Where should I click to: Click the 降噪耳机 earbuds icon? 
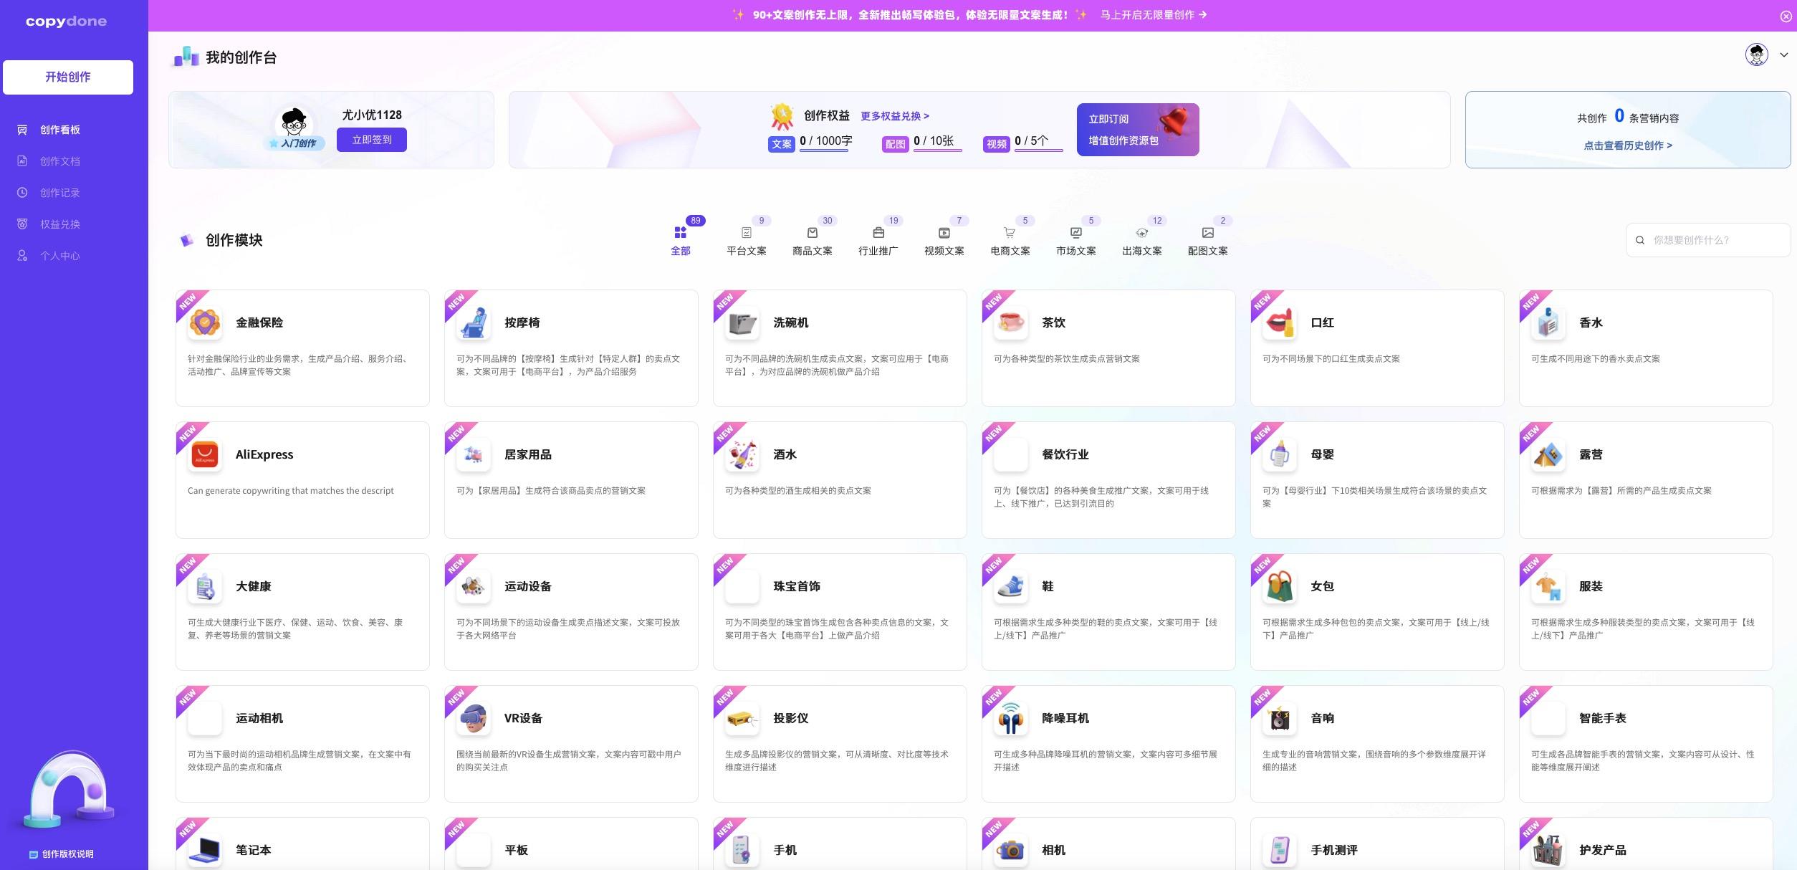pos(1011,719)
